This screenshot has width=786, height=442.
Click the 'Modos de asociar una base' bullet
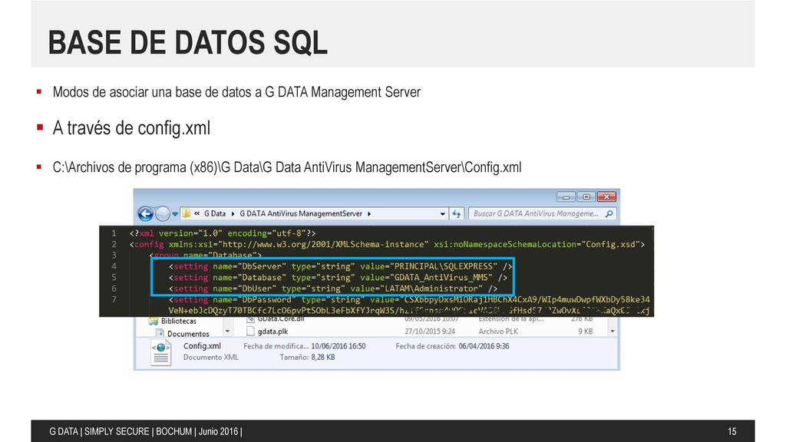click(x=236, y=92)
